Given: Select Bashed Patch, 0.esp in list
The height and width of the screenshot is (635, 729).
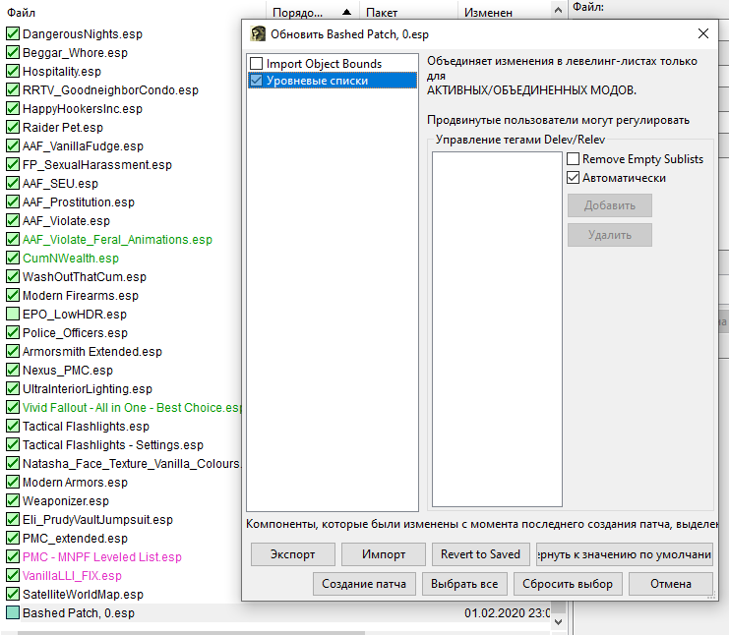Looking at the screenshot, I should (x=79, y=613).
